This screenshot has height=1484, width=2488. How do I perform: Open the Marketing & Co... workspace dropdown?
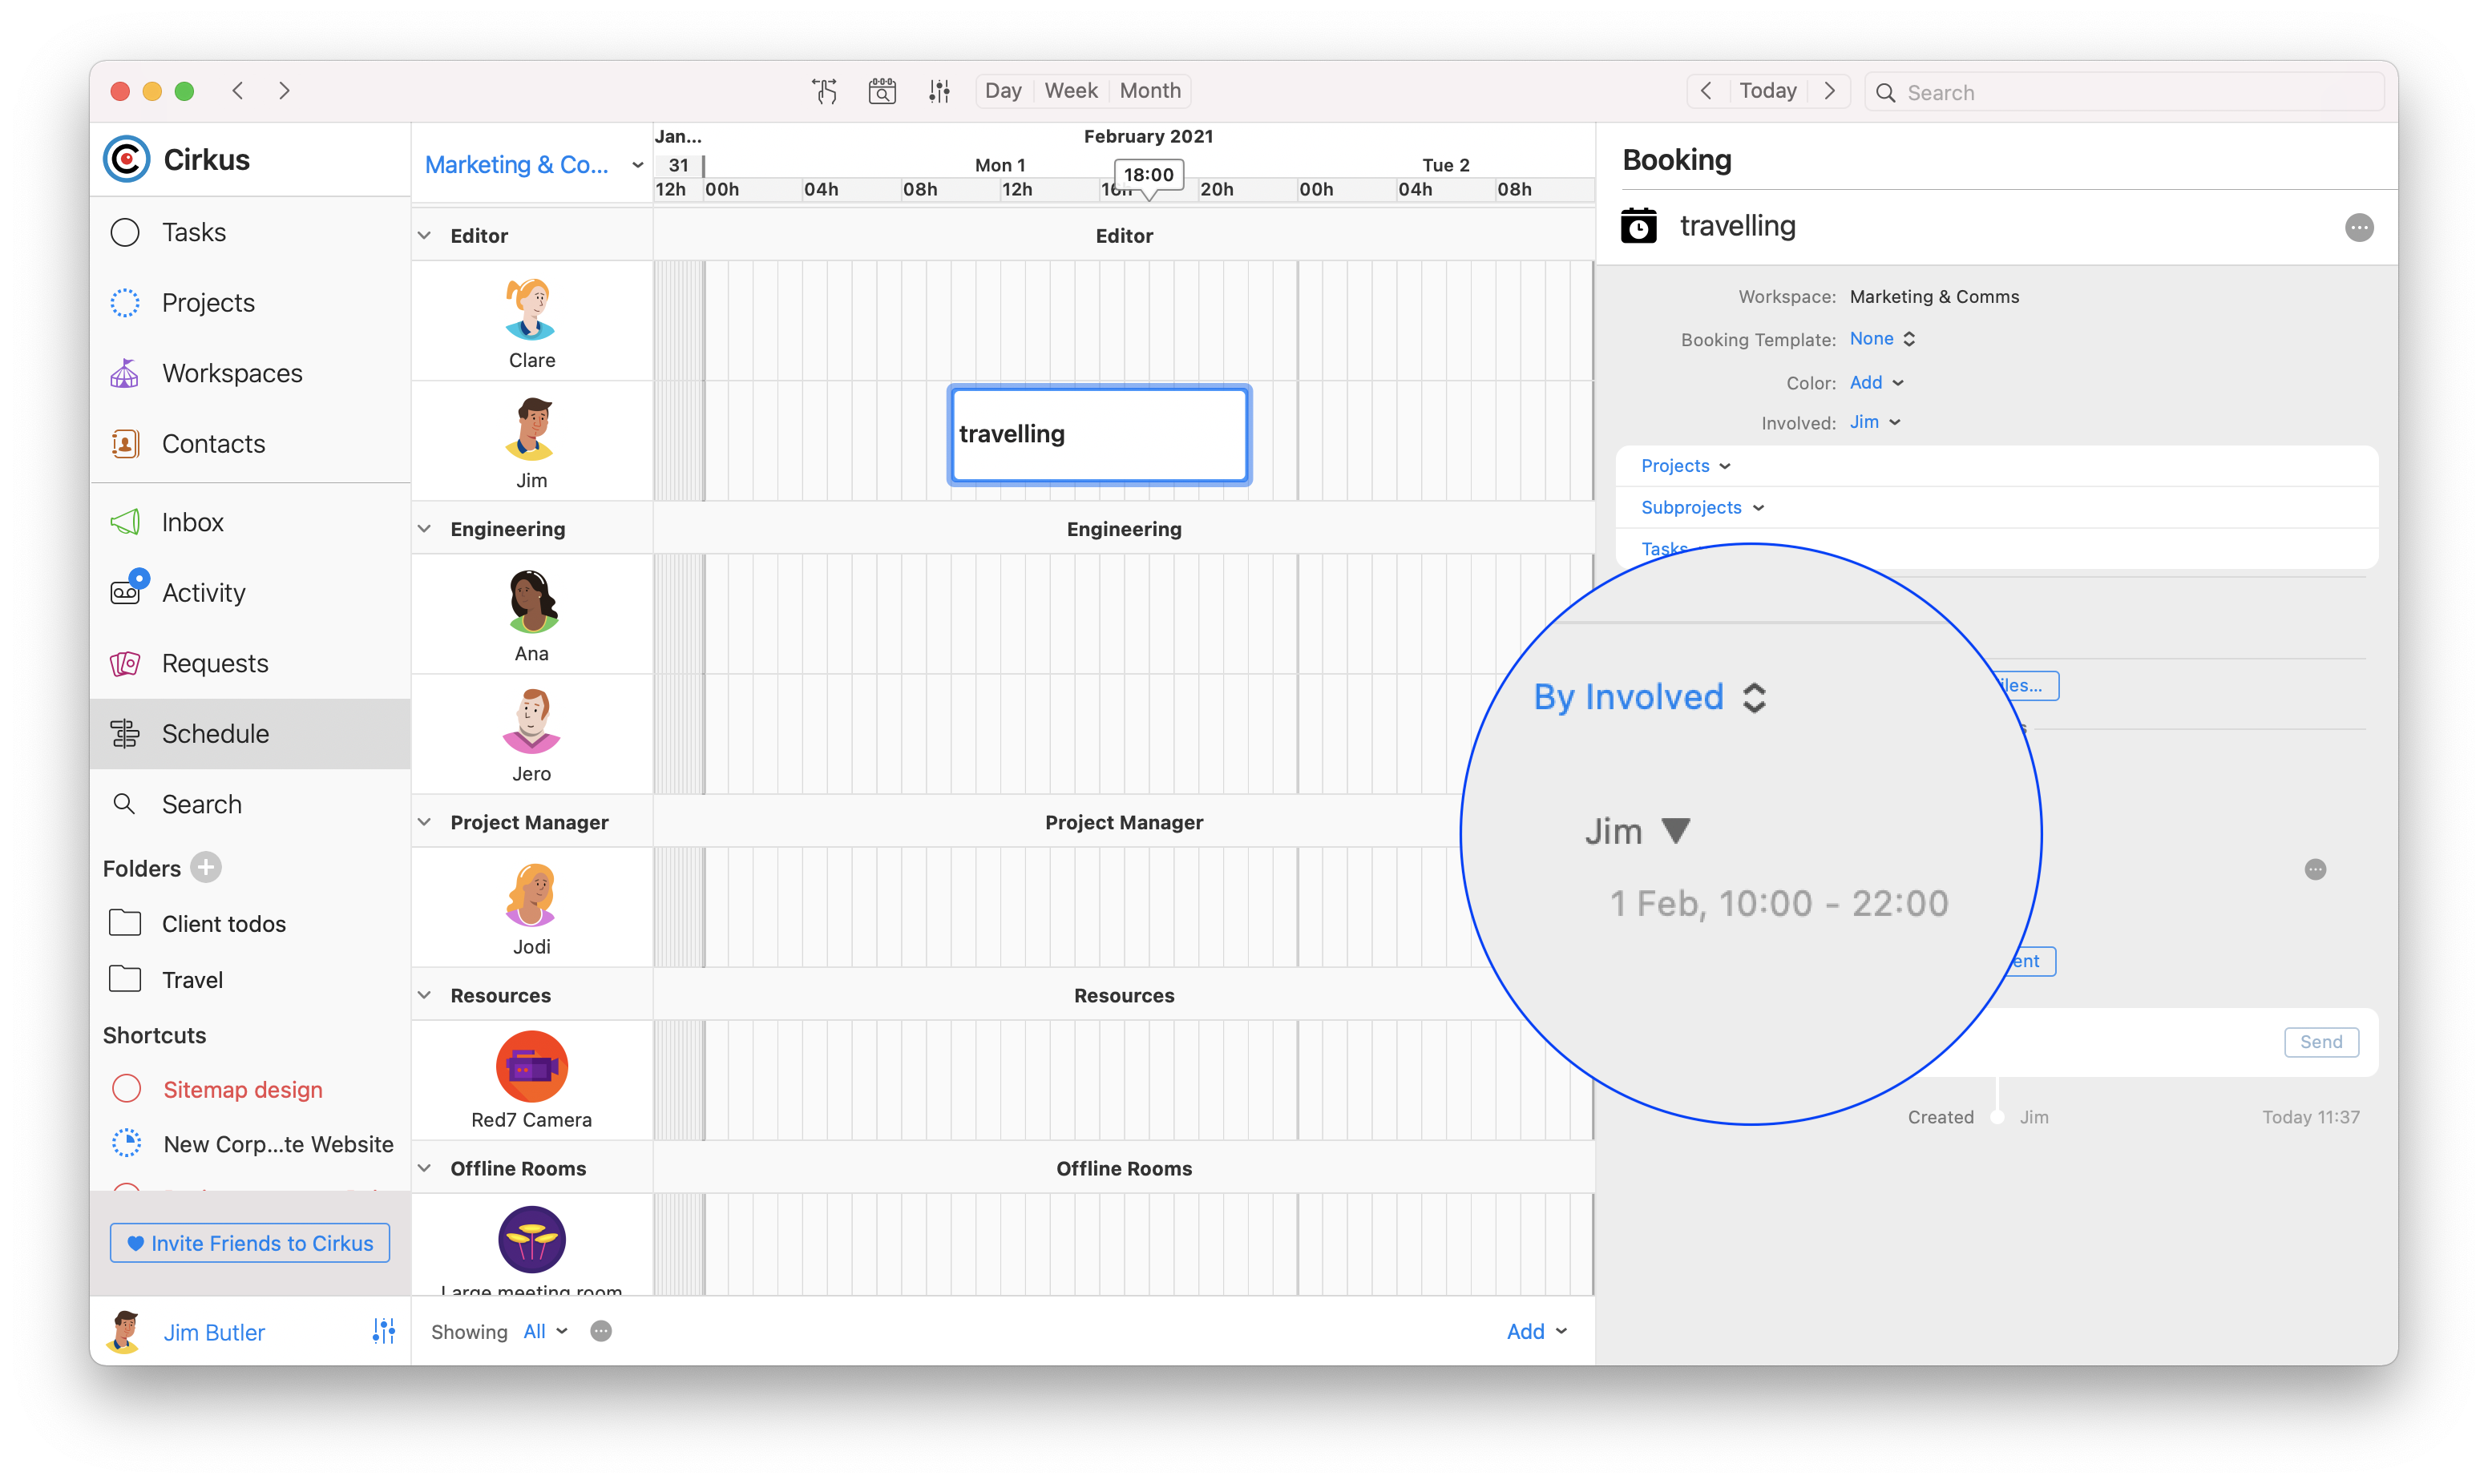coord(534,164)
